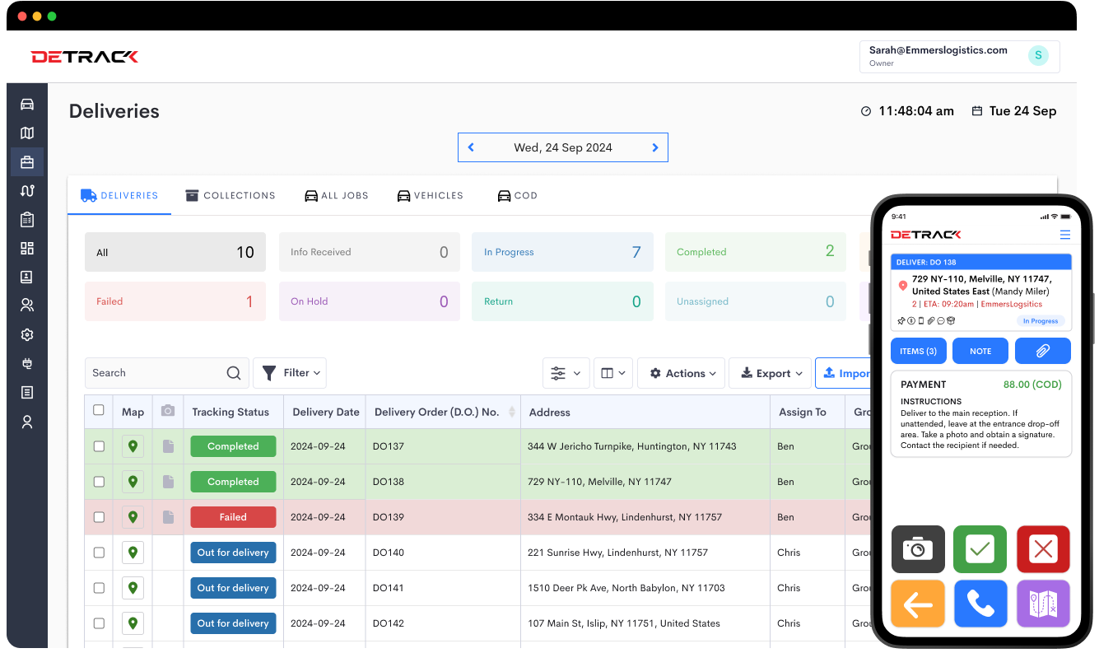Select the Vehicles icon in the sidebar
This screenshot has width=1099, height=653.
tap(27, 104)
